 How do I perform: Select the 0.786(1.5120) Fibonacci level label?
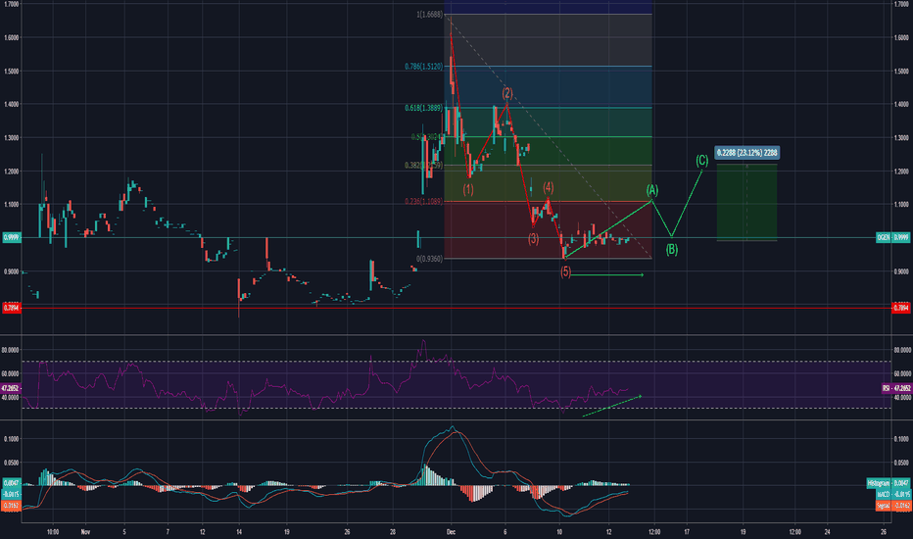pos(423,67)
